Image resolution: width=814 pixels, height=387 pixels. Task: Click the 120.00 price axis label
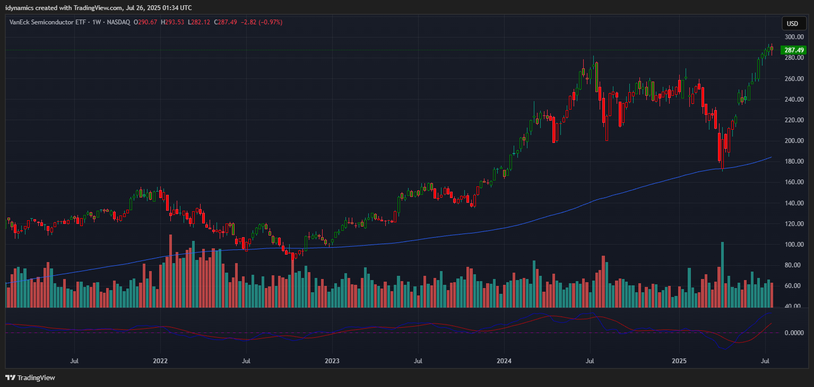(x=794, y=224)
